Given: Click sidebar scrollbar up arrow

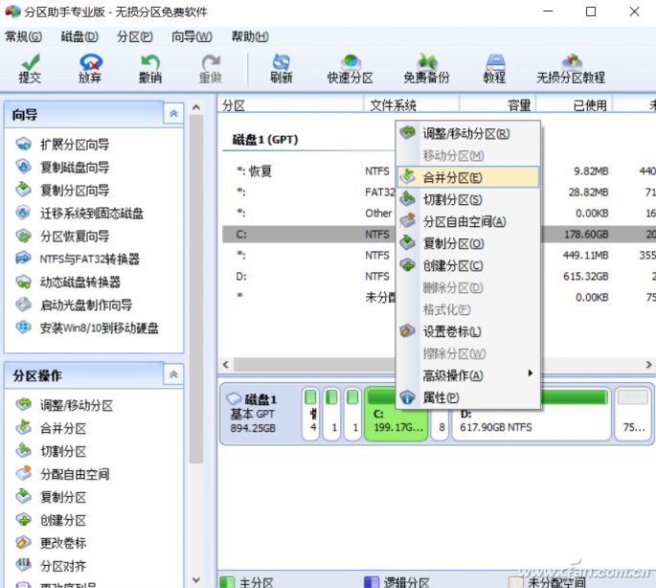Looking at the screenshot, I should pyautogui.click(x=195, y=107).
